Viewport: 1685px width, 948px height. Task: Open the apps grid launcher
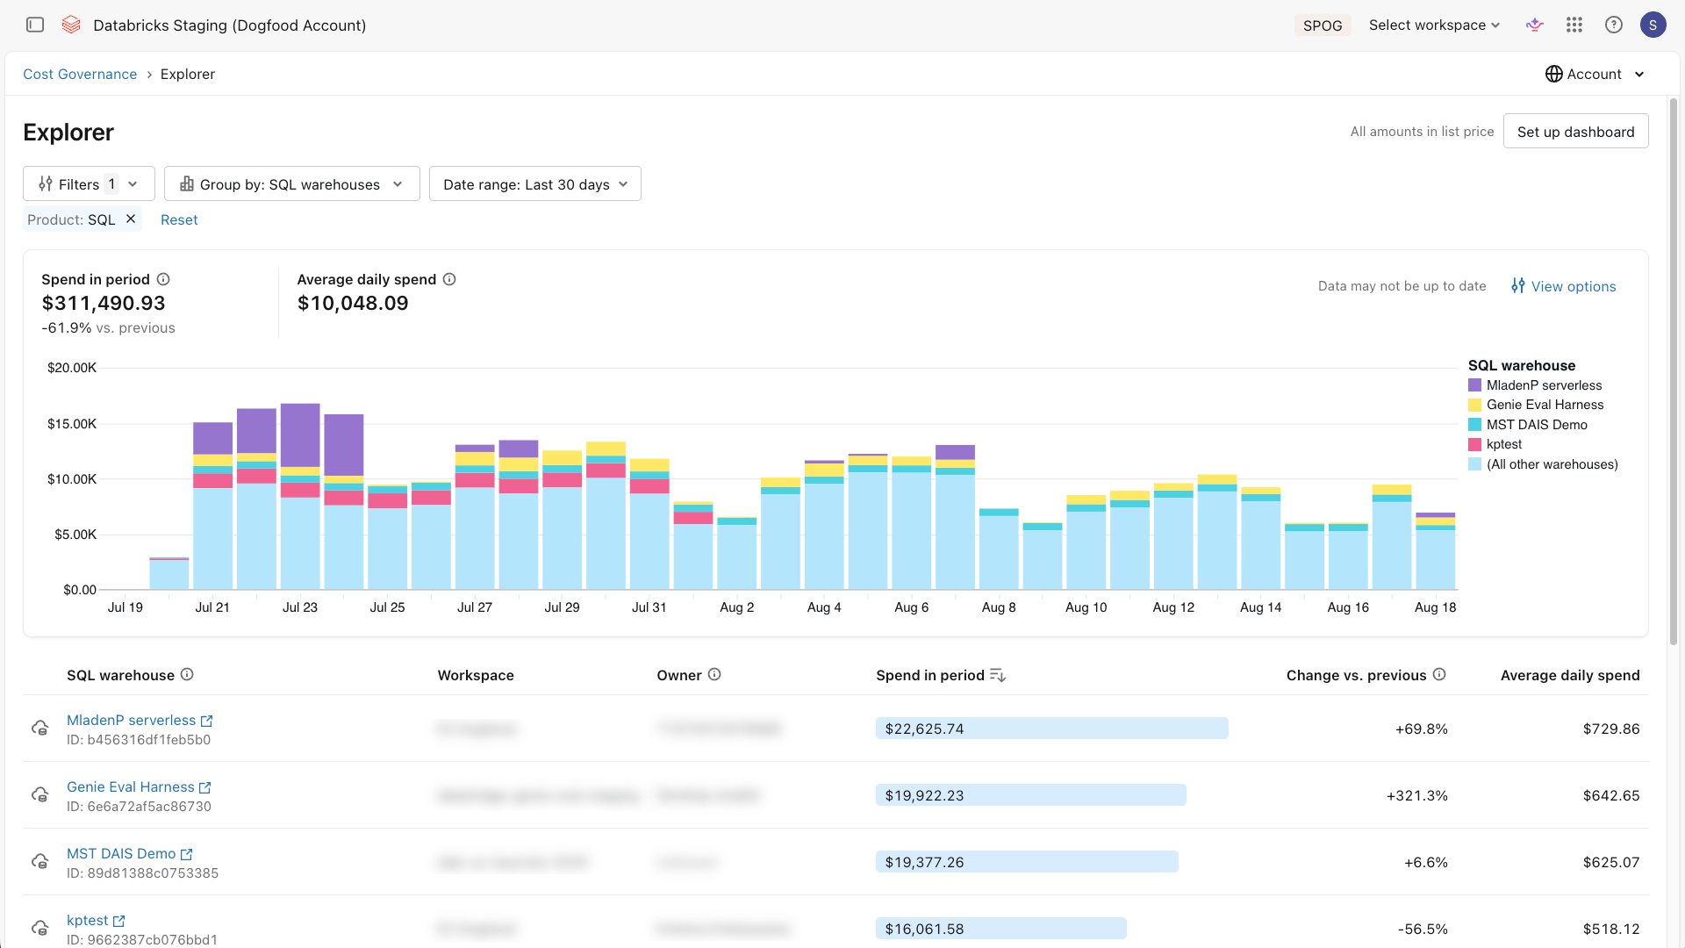(1574, 25)
